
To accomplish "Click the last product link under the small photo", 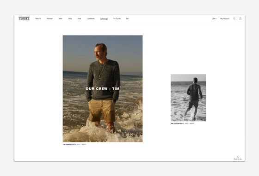I will (192, 123).
